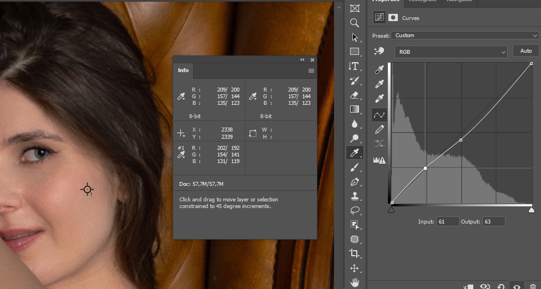Select the Path Selection tool

coord(355,37)
